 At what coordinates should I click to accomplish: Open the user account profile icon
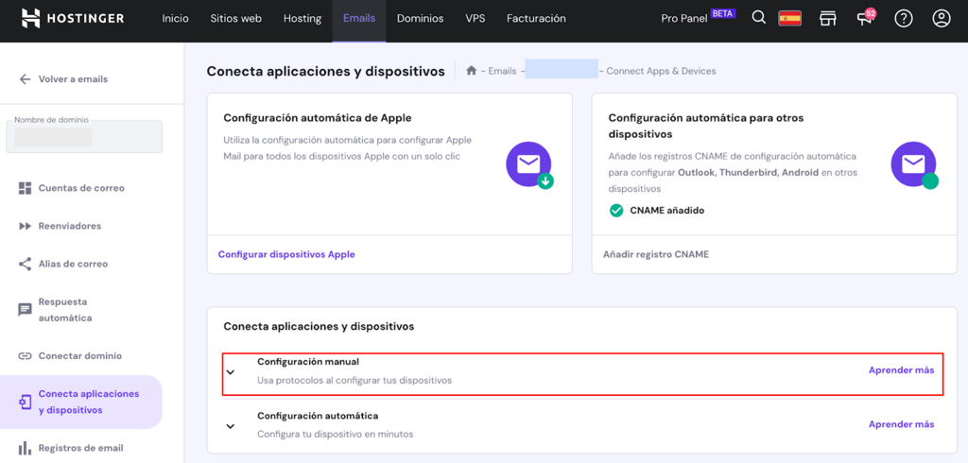click(941, 18)
